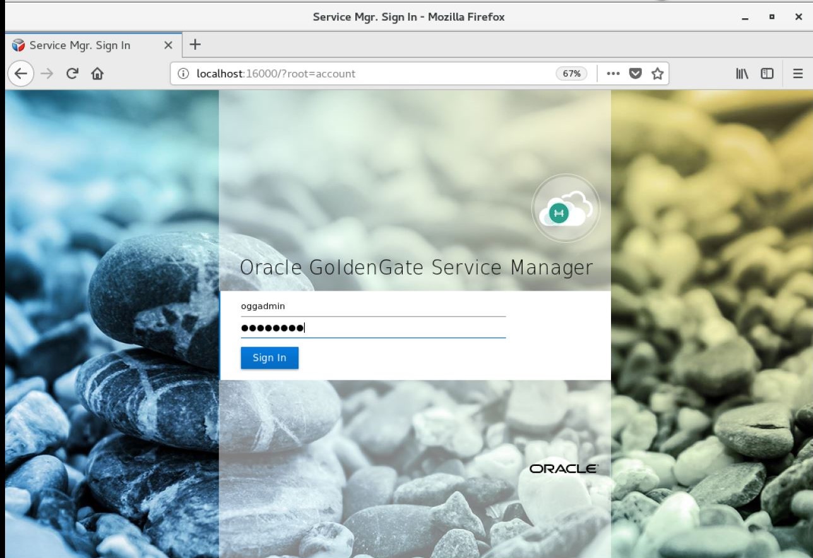The width and height of the screenshot is (813, 558).
Task: Toggle the Firefox sidebar view
Action: pyautogui.click(x=767, y=74)
